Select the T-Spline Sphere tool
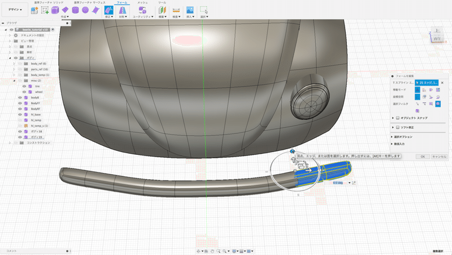The height and width of the screenshot is (255, 452). pyautogui.click(x=85, y=10)
